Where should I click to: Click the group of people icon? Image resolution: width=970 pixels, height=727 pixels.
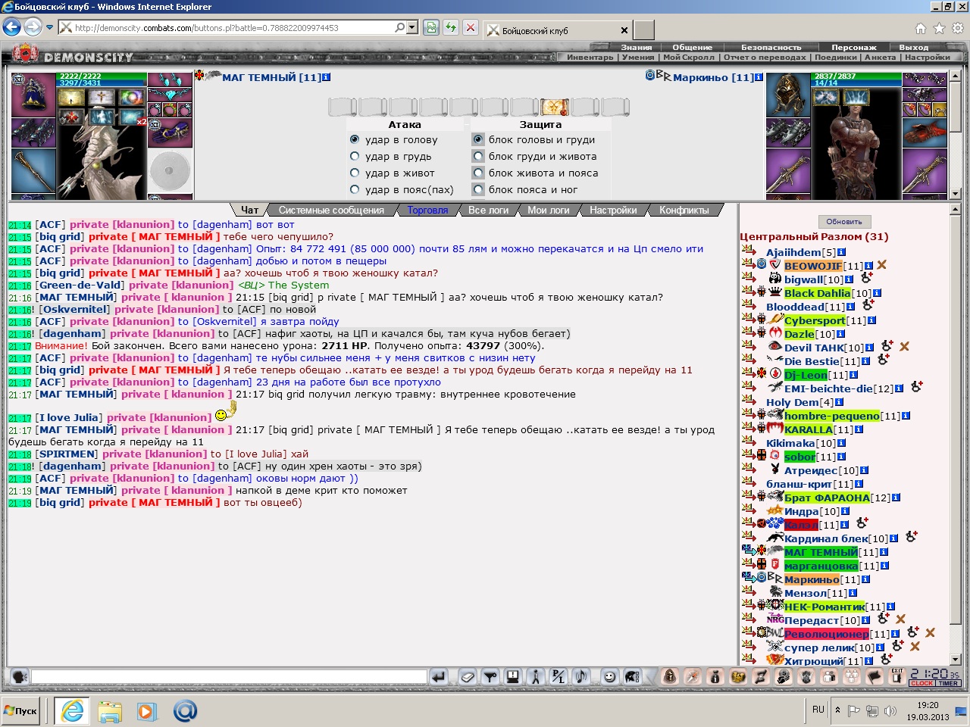pos(853,677)
